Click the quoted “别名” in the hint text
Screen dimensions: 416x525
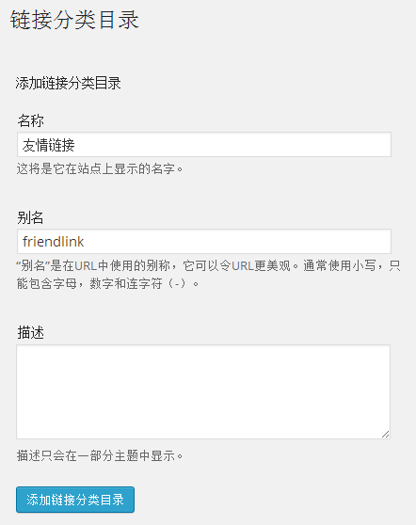tap(33, 266)
